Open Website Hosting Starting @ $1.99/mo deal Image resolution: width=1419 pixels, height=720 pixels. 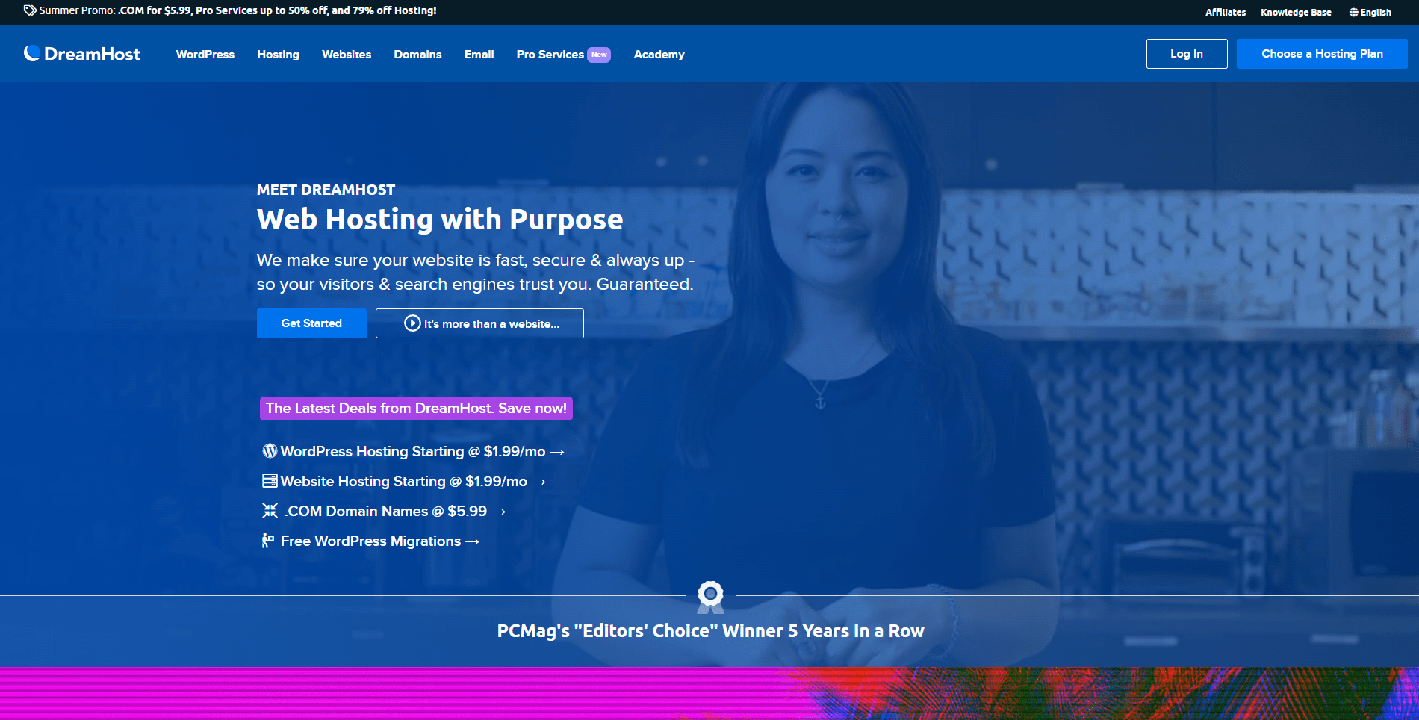pyautogui.click(x=404, y=481)
